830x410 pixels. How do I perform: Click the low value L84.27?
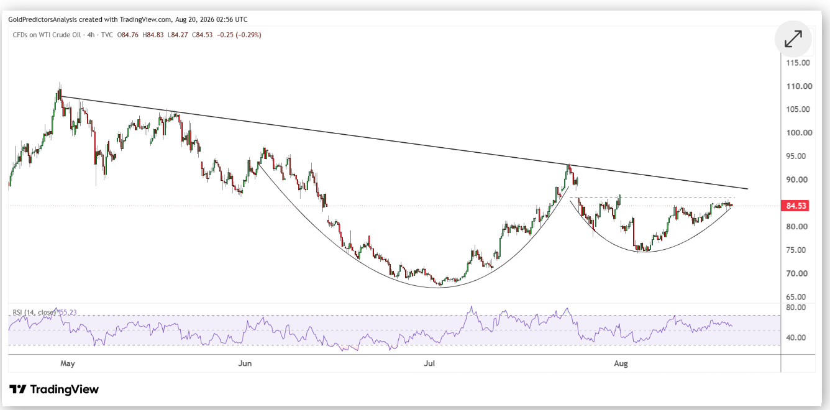[x=176, y=35]
